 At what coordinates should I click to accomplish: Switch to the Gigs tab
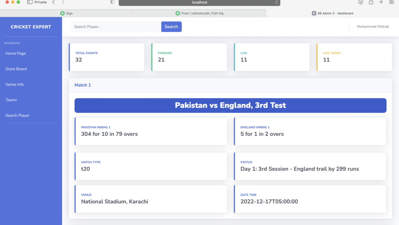66,13
